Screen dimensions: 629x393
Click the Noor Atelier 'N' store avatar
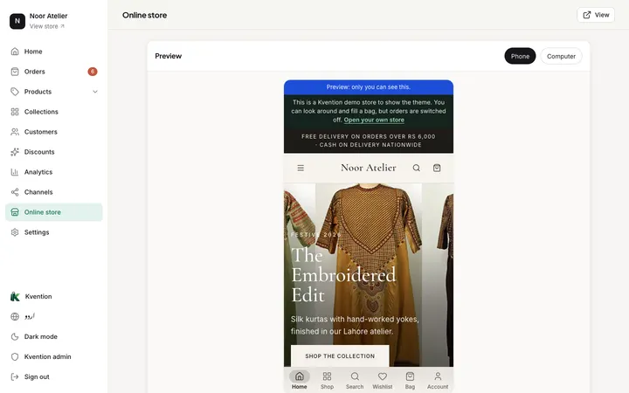click(x=17, y=21)
